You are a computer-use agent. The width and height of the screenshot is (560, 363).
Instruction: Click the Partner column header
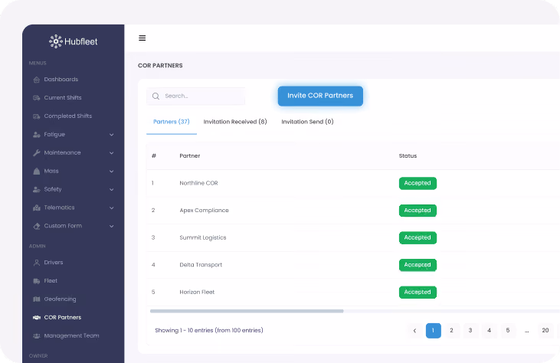[x=190, y=156]
